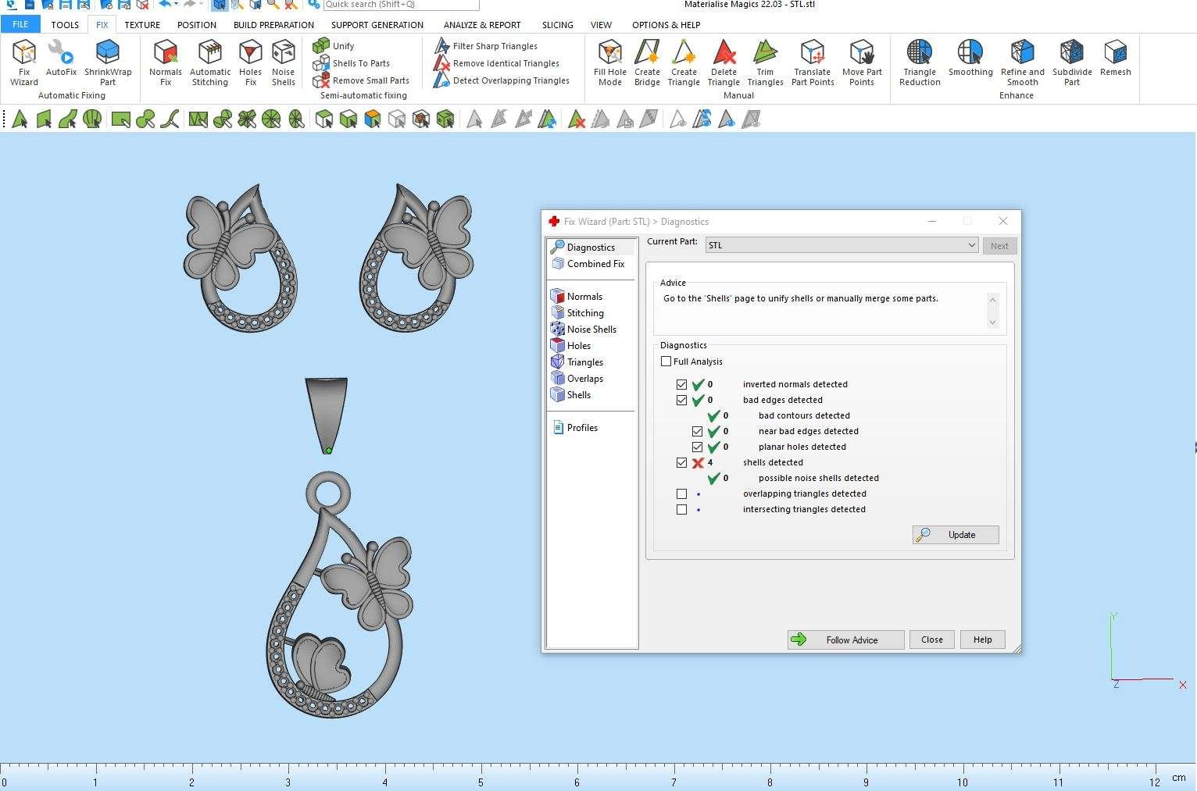Open the Profiles page in wizard
1197x791 pixels.
pos(581,428)
